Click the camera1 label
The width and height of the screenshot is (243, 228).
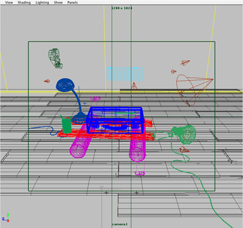(120, 224)
